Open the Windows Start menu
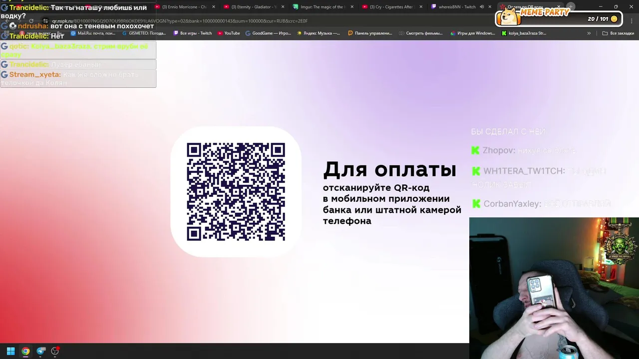 click(10, 351)
